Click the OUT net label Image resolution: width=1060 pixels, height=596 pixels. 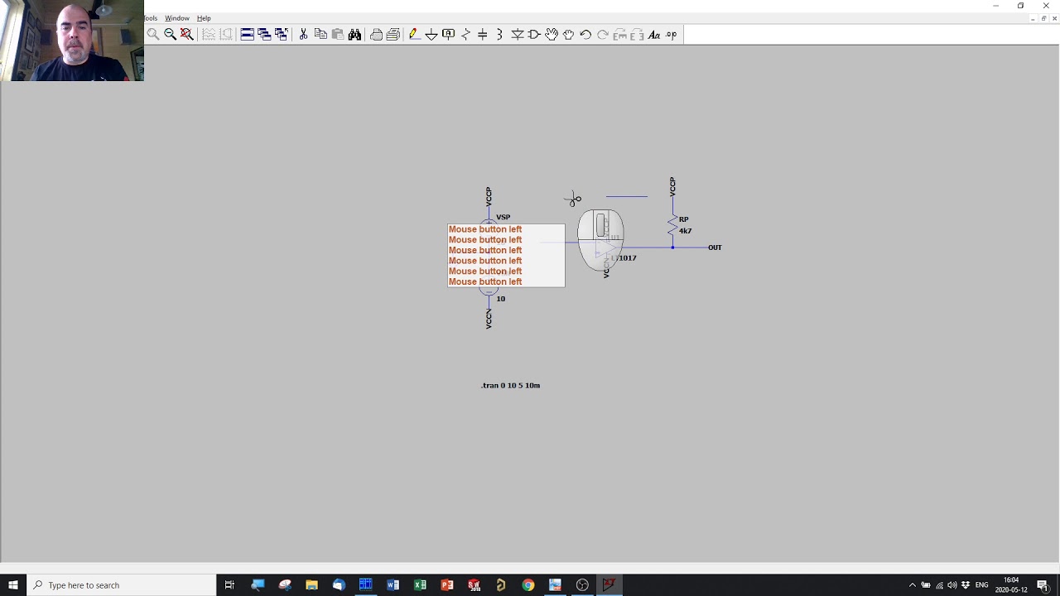coord(715,248)
